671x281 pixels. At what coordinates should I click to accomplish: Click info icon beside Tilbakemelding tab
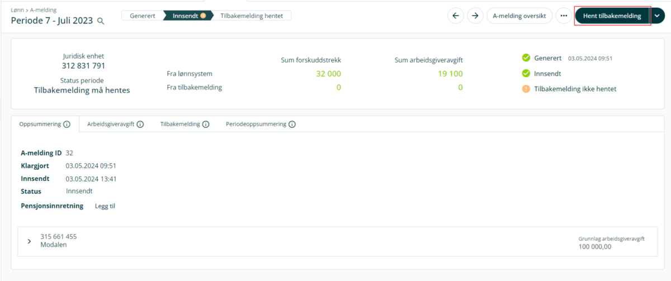(x=206, y=124)
